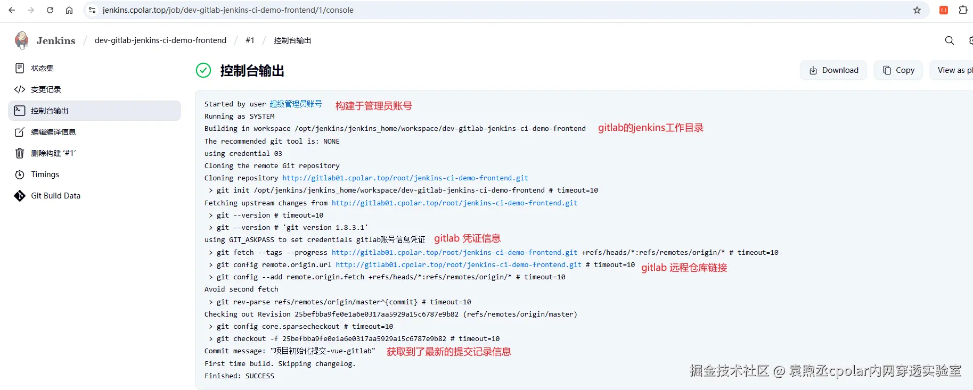
Task: Click the 'Running as SYSTEM' line
Action: point(240,116)
